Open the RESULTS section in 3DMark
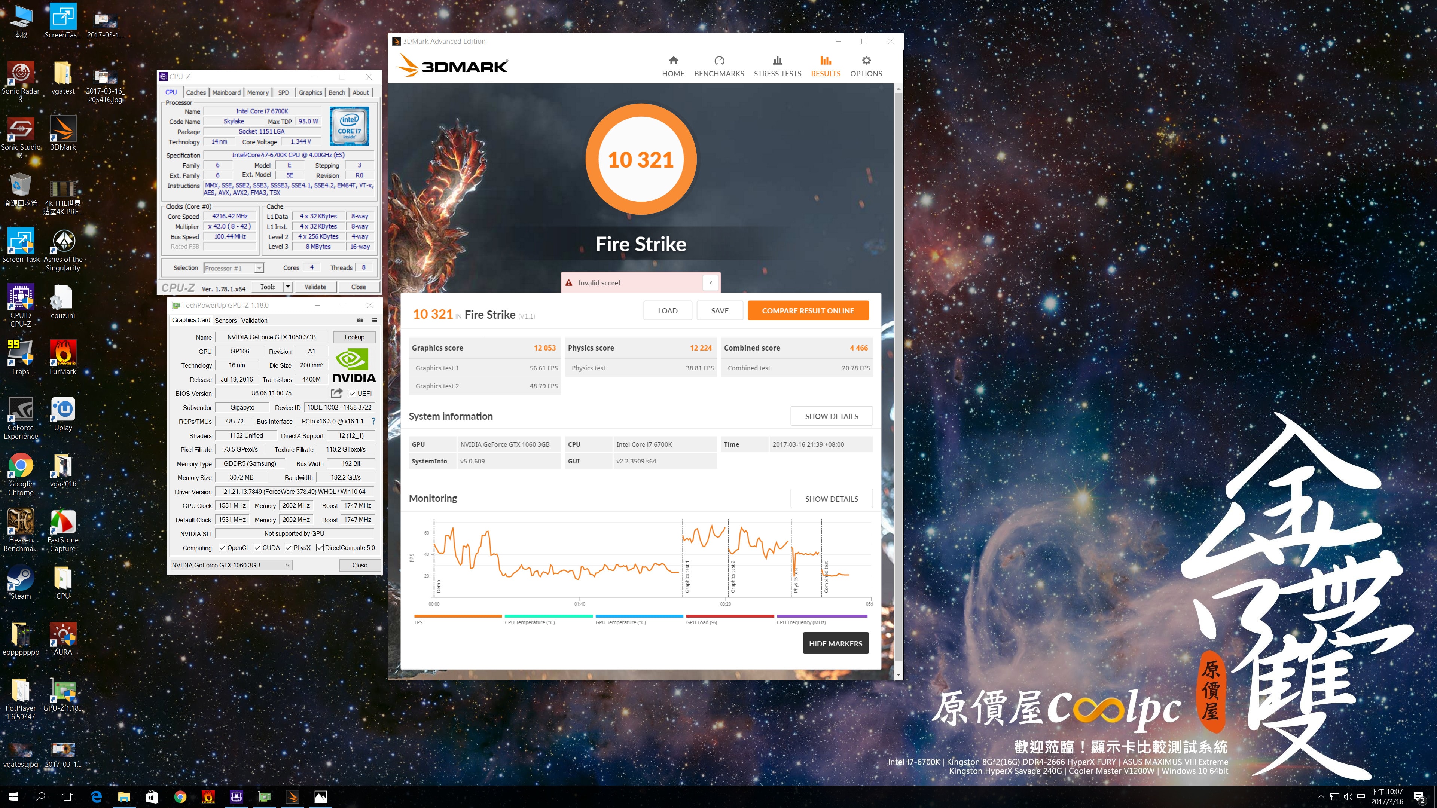Image resolution: width=1437 pixels, height=808 pixels. (x=825, y=66)
